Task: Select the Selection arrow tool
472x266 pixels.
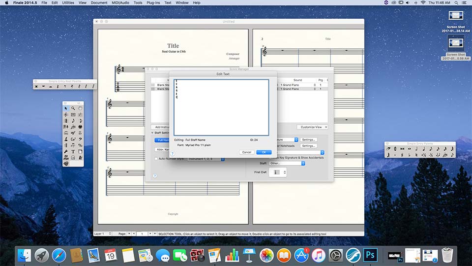Action: (66, 108)
